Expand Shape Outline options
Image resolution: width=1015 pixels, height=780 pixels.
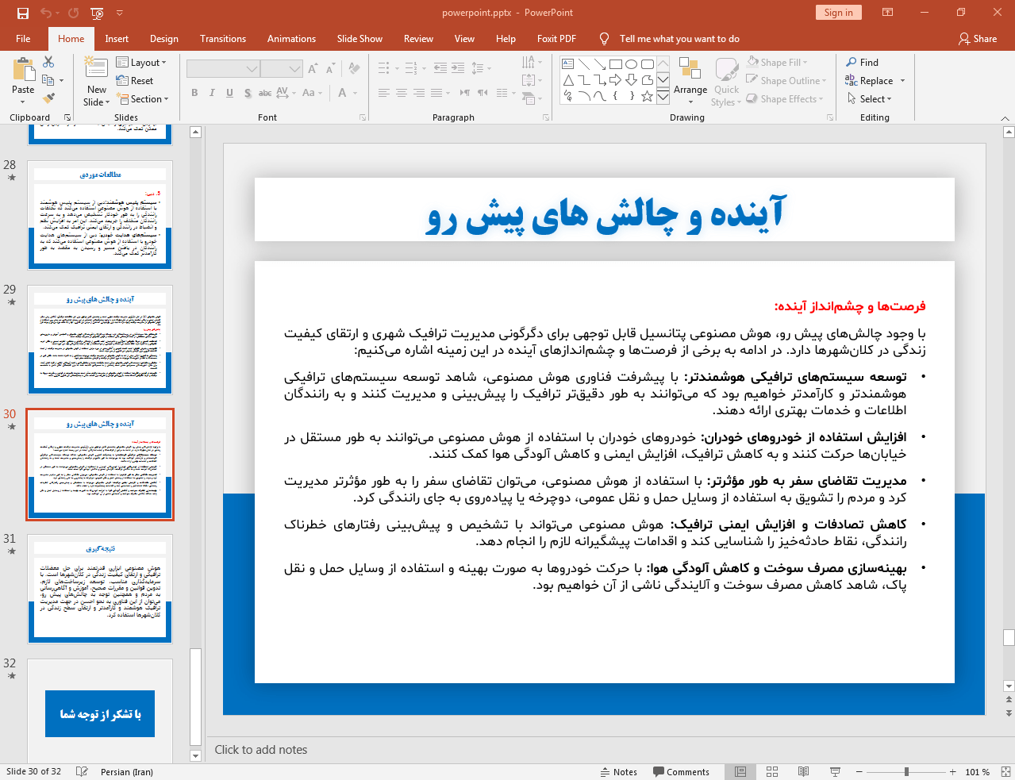[786, 80]
